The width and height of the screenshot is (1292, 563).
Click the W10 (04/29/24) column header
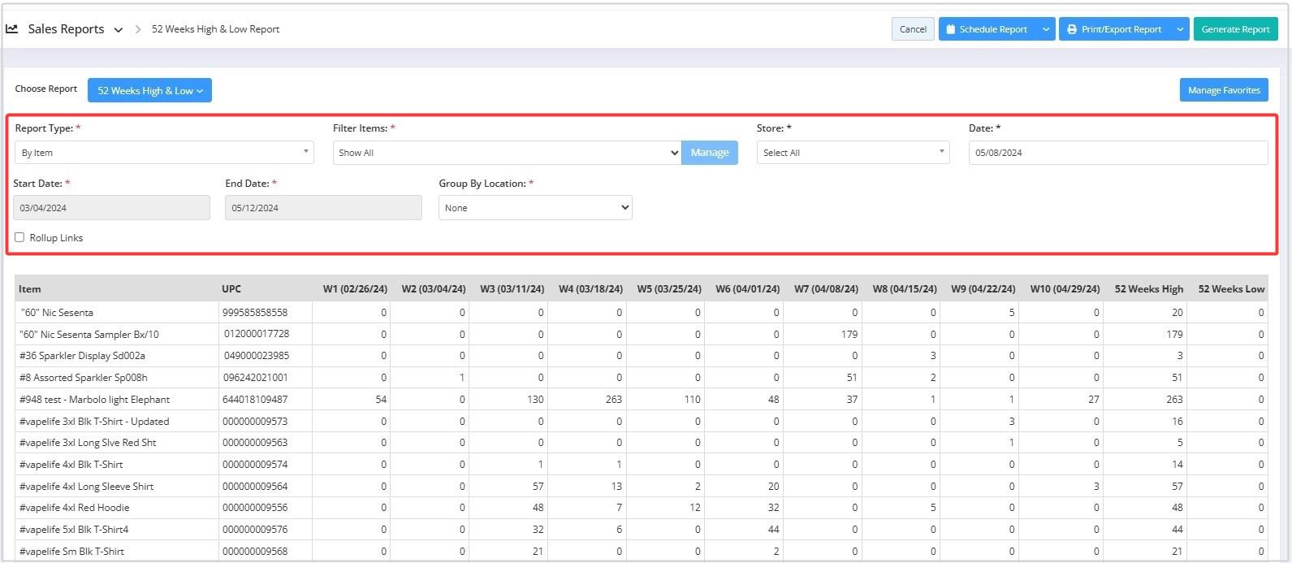click(1065, 289)
